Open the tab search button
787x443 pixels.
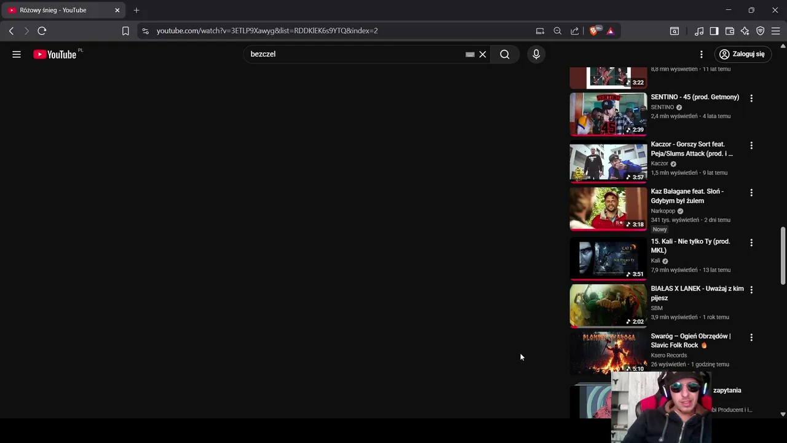point(674,31)
